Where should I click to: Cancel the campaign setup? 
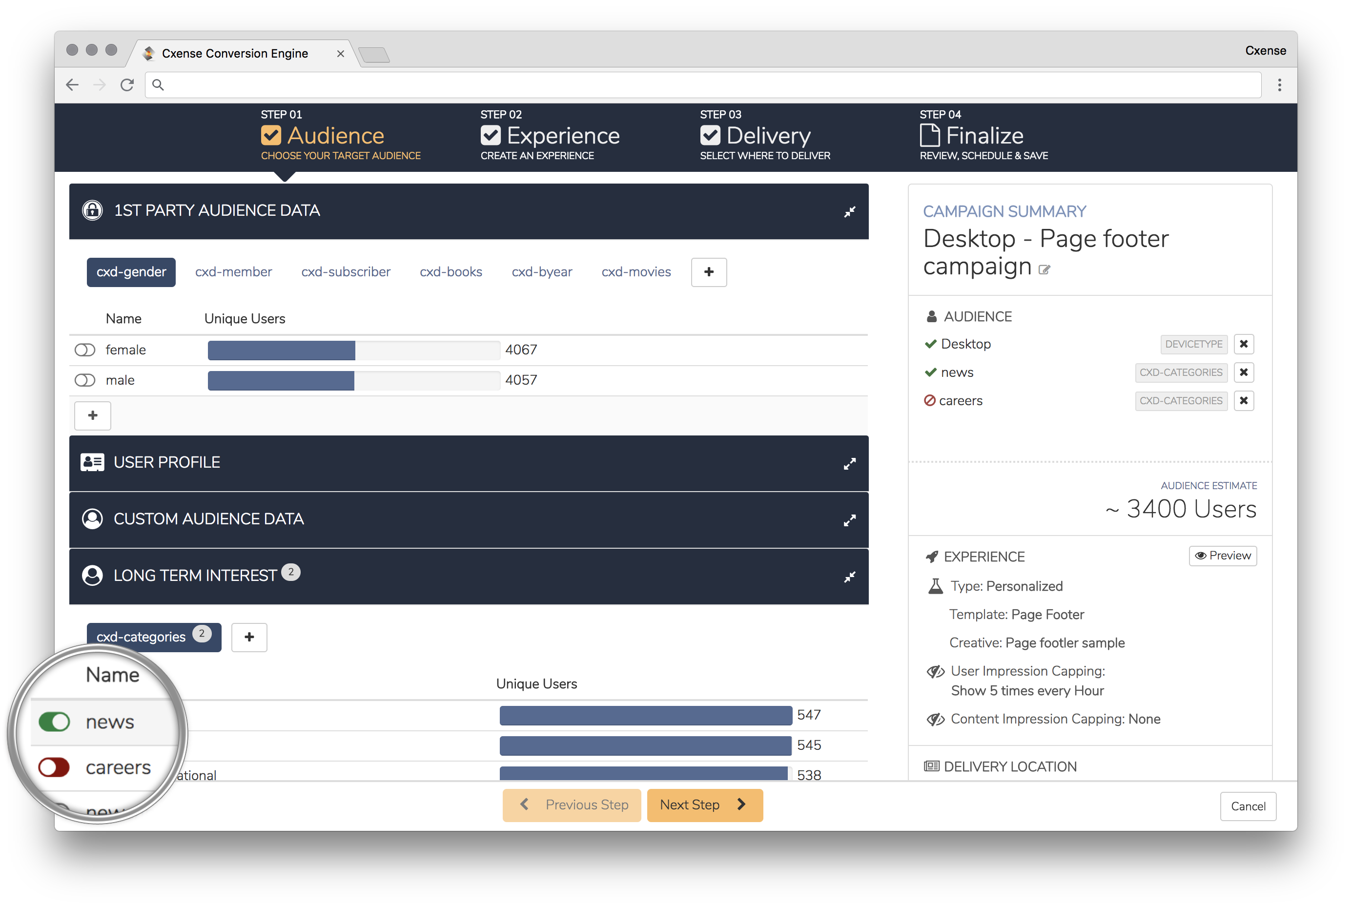pos(1247,806)
